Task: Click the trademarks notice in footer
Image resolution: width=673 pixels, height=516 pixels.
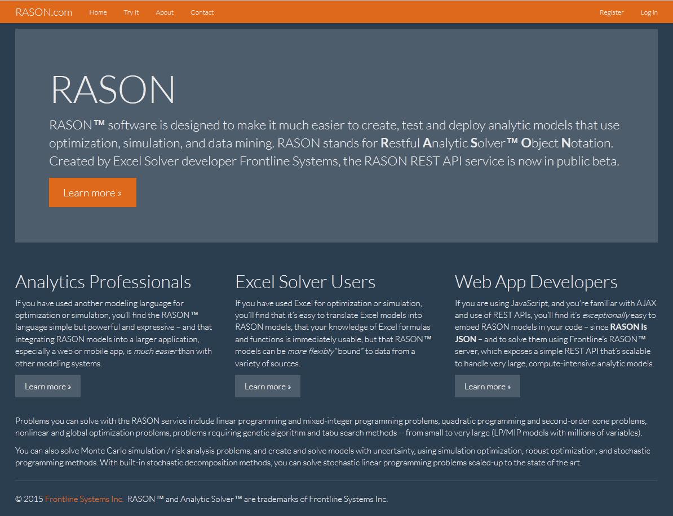Action: [x=258, y=499]
